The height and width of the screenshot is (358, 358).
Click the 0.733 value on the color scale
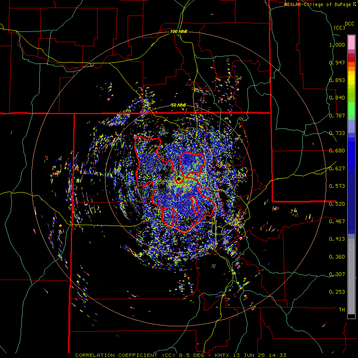click(337, 133)
